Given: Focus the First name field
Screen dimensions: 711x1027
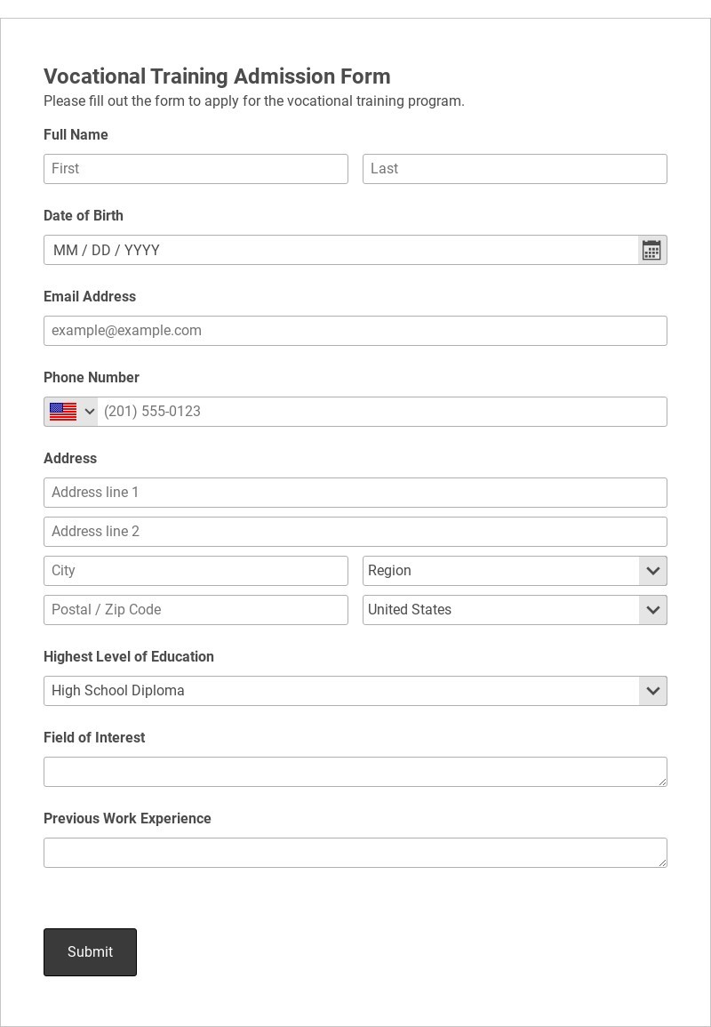Looking at the screenshot, I should (196, 169).
